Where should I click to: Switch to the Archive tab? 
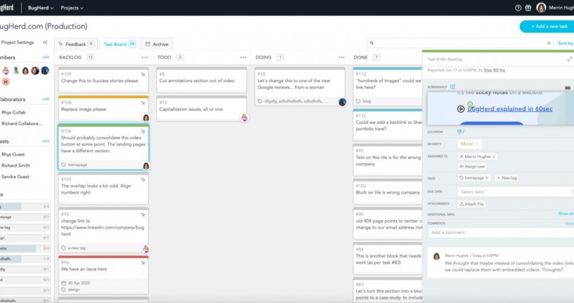tap(157, 44)
